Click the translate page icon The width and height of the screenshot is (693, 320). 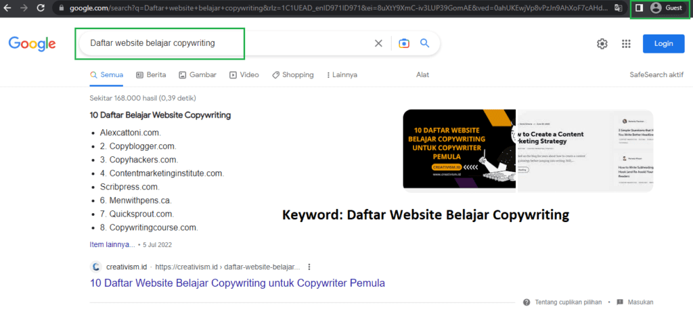(x=618, y=8)
